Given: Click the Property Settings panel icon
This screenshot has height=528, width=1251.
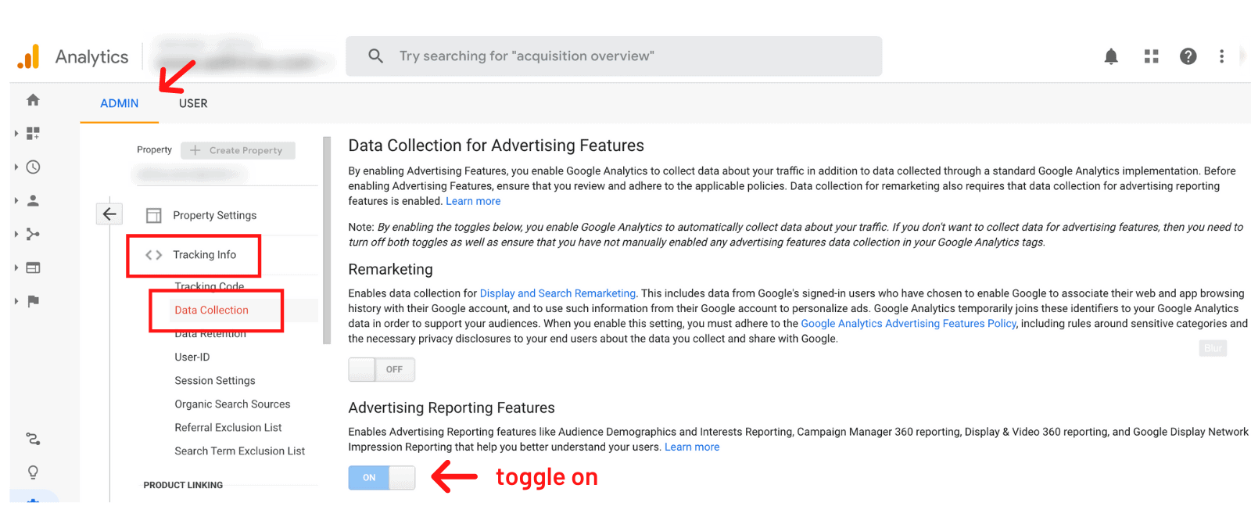Looking at the screenshot, I should 154,216.
